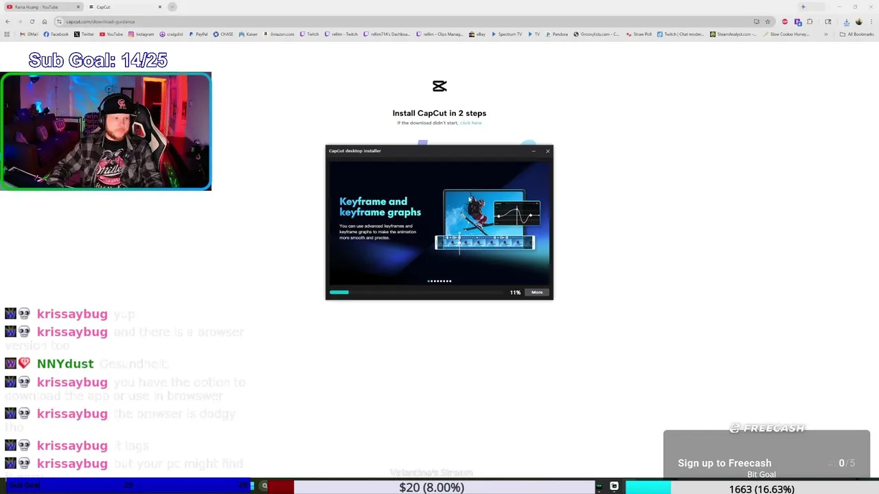879x494 pixels.
Task: Open the Chrome profile avatar
Action: pos(858,21)
